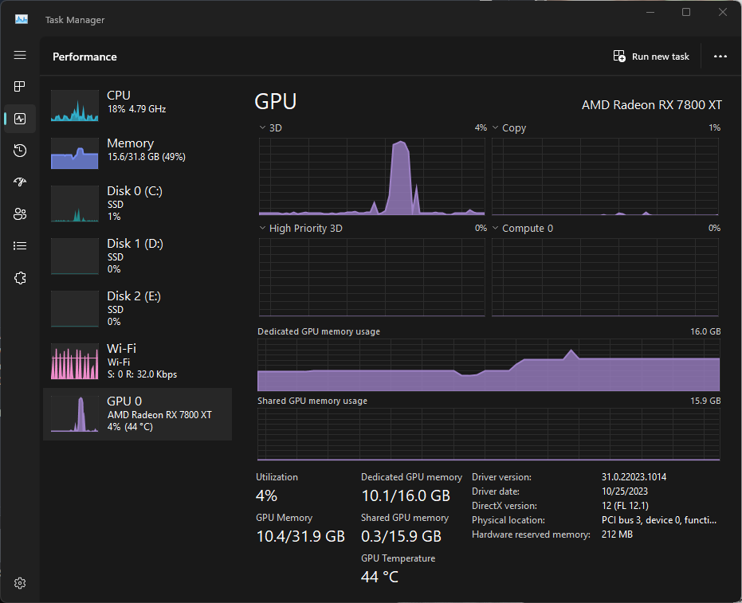Close the Task Manager window
The image size is (742, 603).
click(x=723, y=12)
